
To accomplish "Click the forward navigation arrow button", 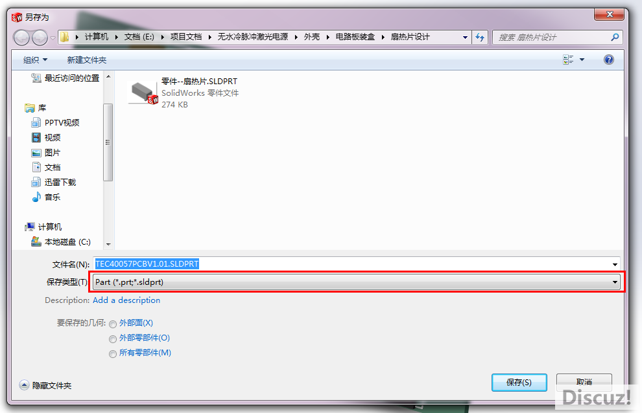I will tap(40, 38).
